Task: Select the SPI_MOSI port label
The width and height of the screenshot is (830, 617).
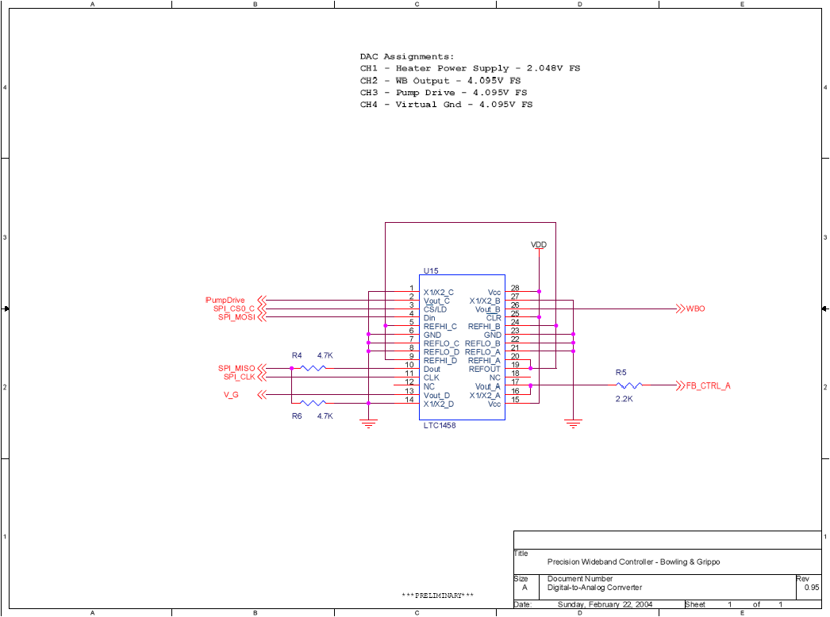Action: click(236, 317)
